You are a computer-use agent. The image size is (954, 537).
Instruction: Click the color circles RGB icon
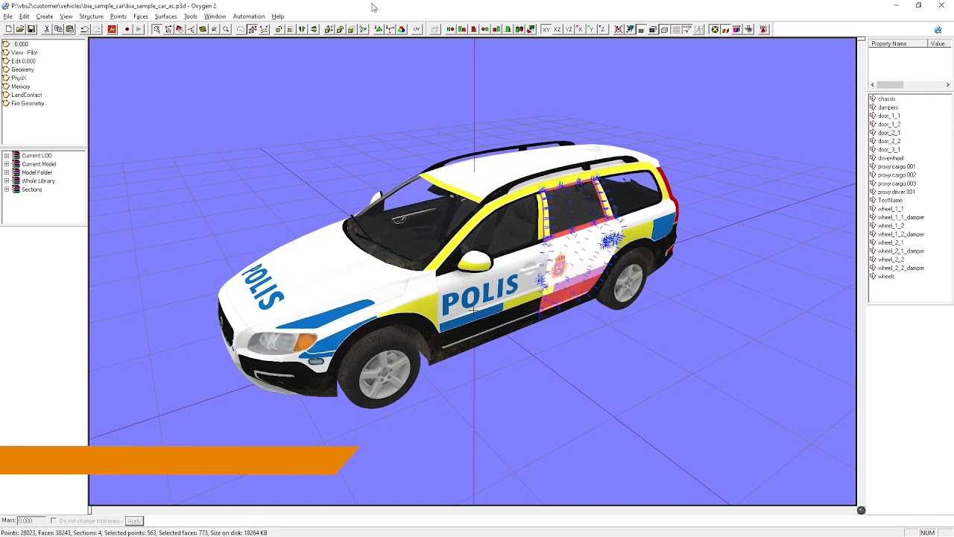tap(402, 29)
